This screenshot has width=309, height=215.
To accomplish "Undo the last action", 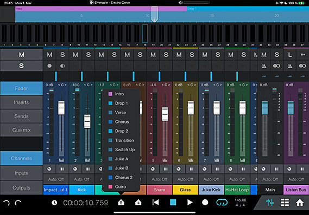I will [x=7, y=203].
